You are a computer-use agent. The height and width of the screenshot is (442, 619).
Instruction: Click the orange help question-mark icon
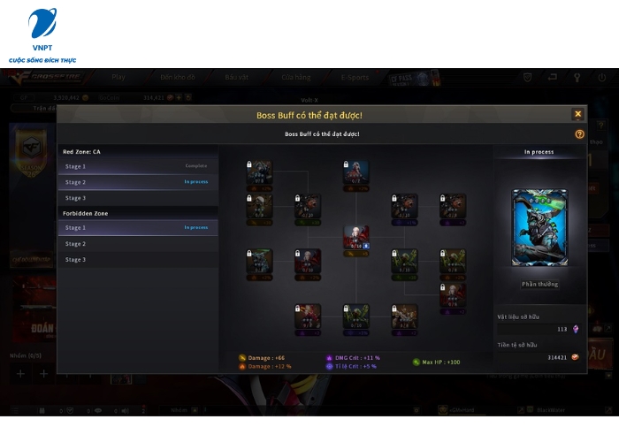point(579,134)
